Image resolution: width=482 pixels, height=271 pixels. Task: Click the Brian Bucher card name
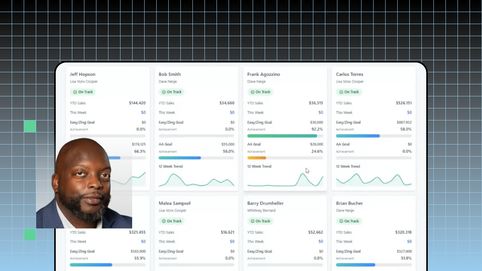click(349, 203)
